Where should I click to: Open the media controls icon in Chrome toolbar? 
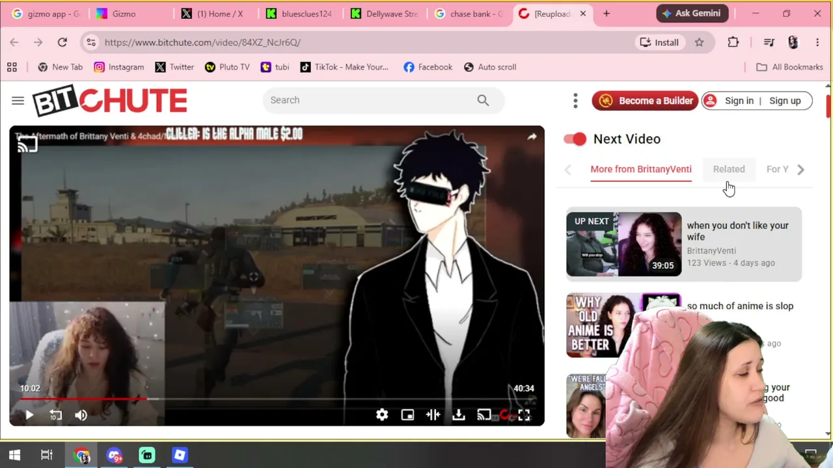click(x=769, y=42)
